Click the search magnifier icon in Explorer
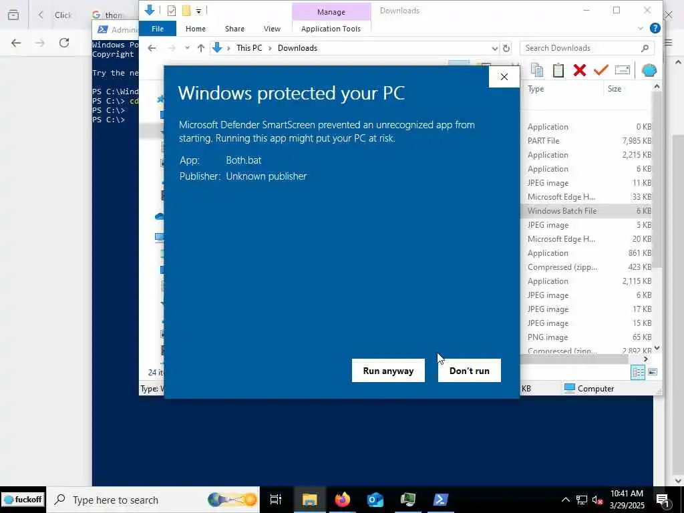 point(645,48)
